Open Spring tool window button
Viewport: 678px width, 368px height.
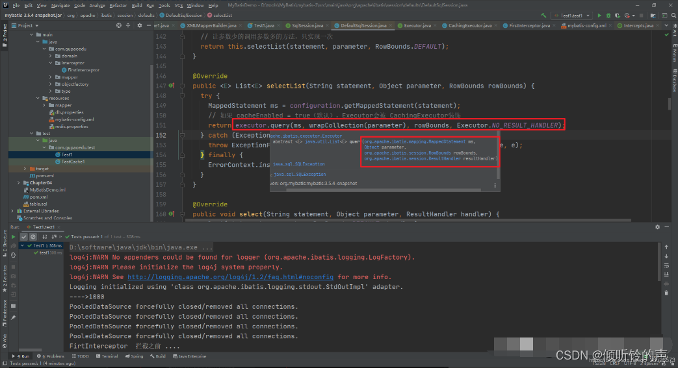134,356
